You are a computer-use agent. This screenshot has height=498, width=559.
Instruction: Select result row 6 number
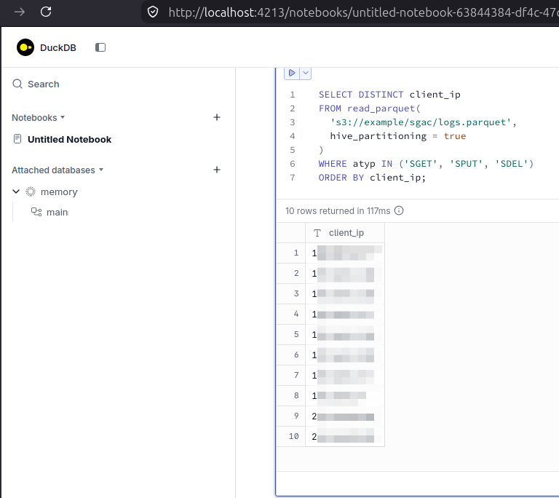point(296,355)
